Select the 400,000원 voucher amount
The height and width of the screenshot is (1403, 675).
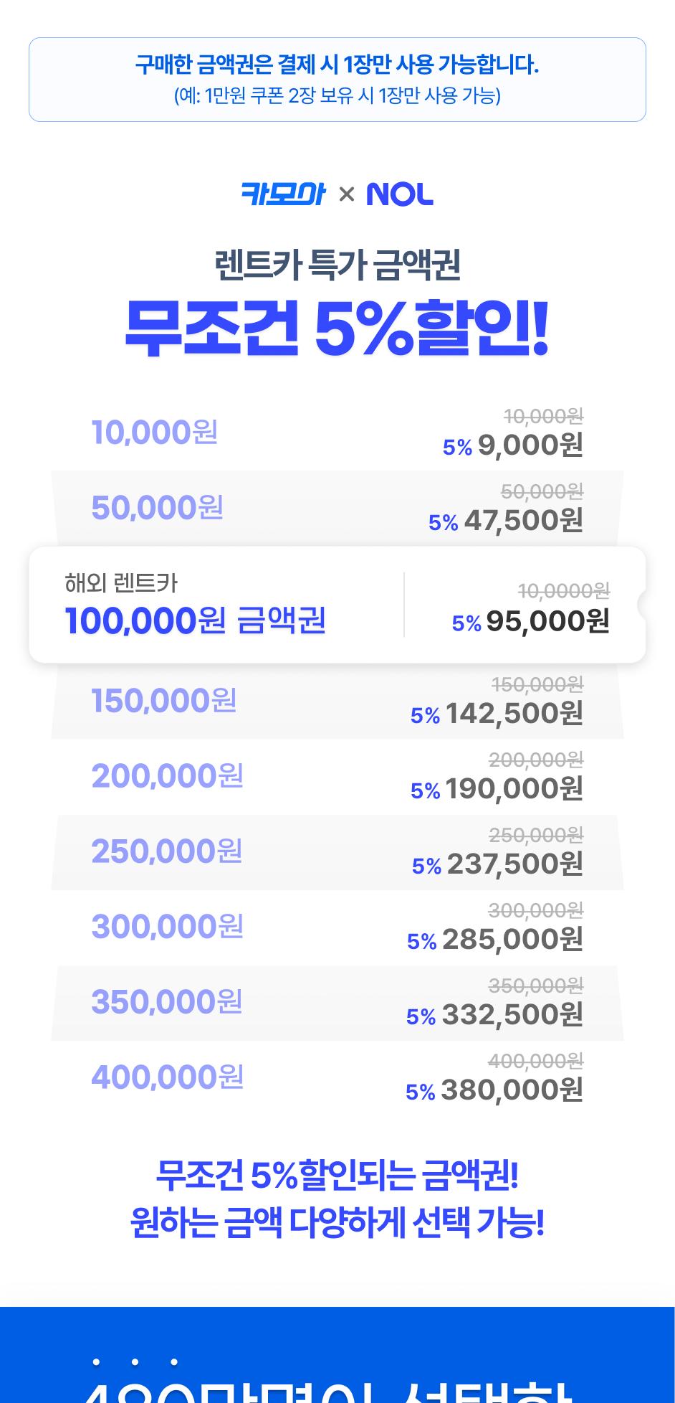click(x=168, y=1077)
